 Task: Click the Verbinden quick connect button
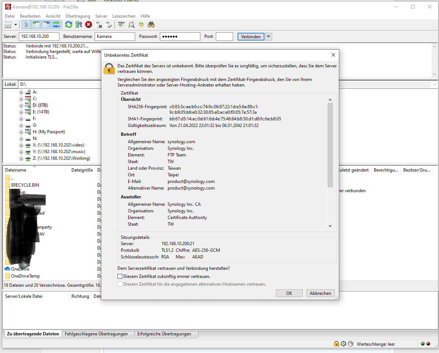click(251, 37)
